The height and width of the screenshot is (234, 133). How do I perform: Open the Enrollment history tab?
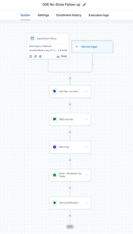(69, 15)
